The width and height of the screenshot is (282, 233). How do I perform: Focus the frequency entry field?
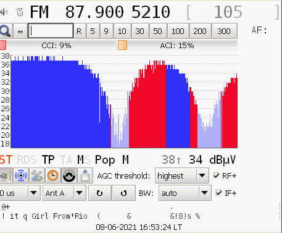point(51,31)
